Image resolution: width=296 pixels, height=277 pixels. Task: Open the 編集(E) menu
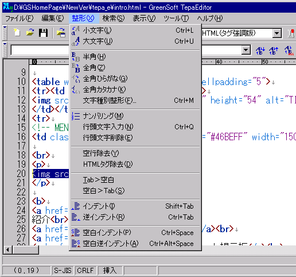tap(53, 18)
